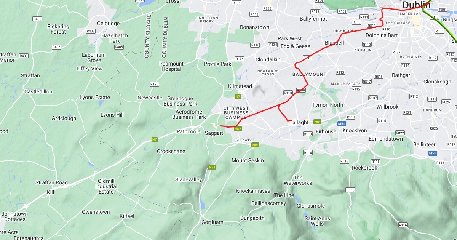The image size is (457, 240).
Task: Click the R120 road shield above Newcastle
Action: (154, 84)
